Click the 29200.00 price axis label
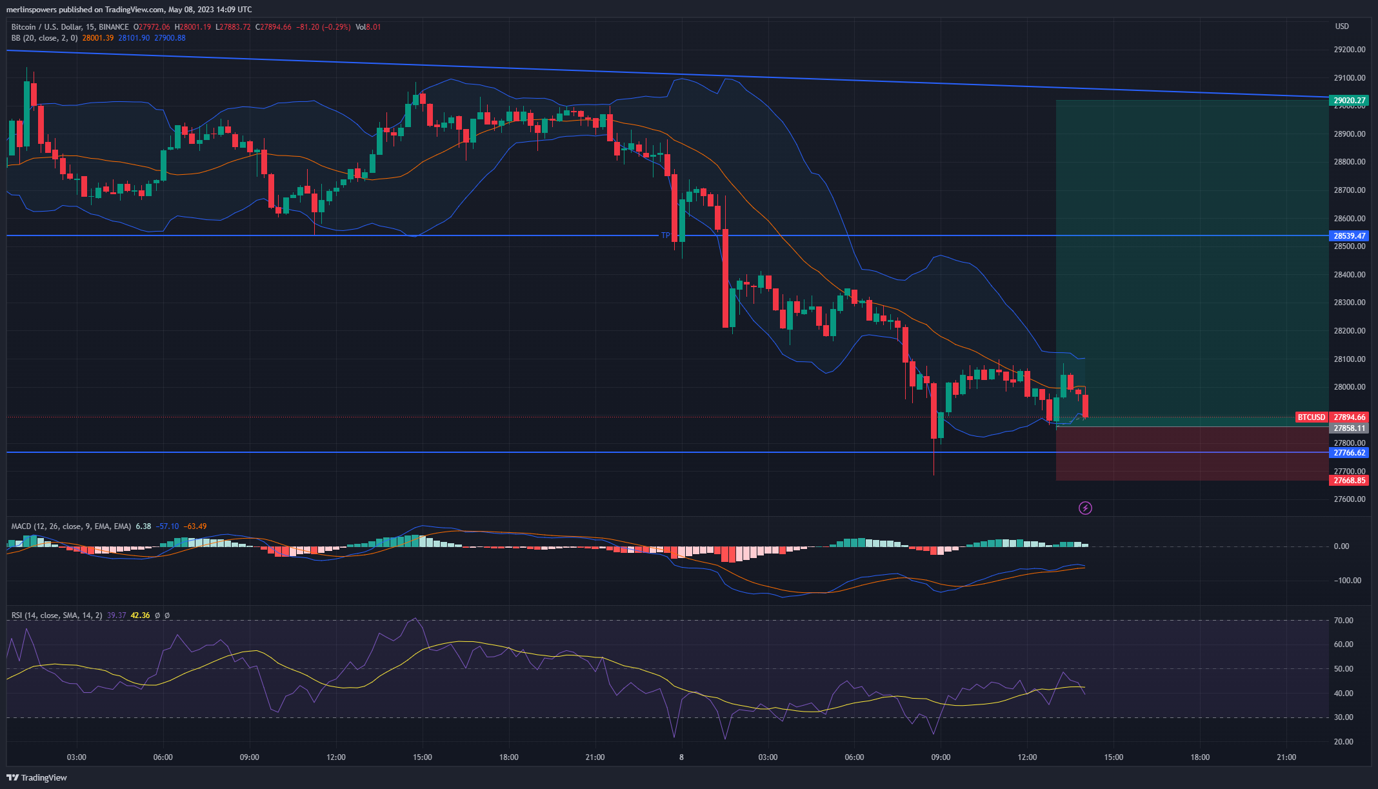Screen dimensions: 1378x789 1350,50
